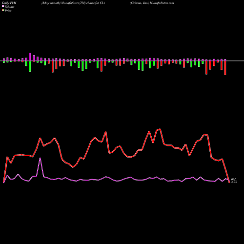Select the Price legend label
The width and height of the screenshot is (244, 244).
8,11
